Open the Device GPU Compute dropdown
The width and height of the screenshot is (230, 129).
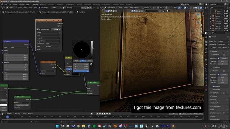223,47
